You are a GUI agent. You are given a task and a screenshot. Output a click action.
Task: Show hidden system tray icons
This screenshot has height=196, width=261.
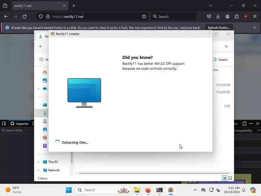(x=195, y=190)
